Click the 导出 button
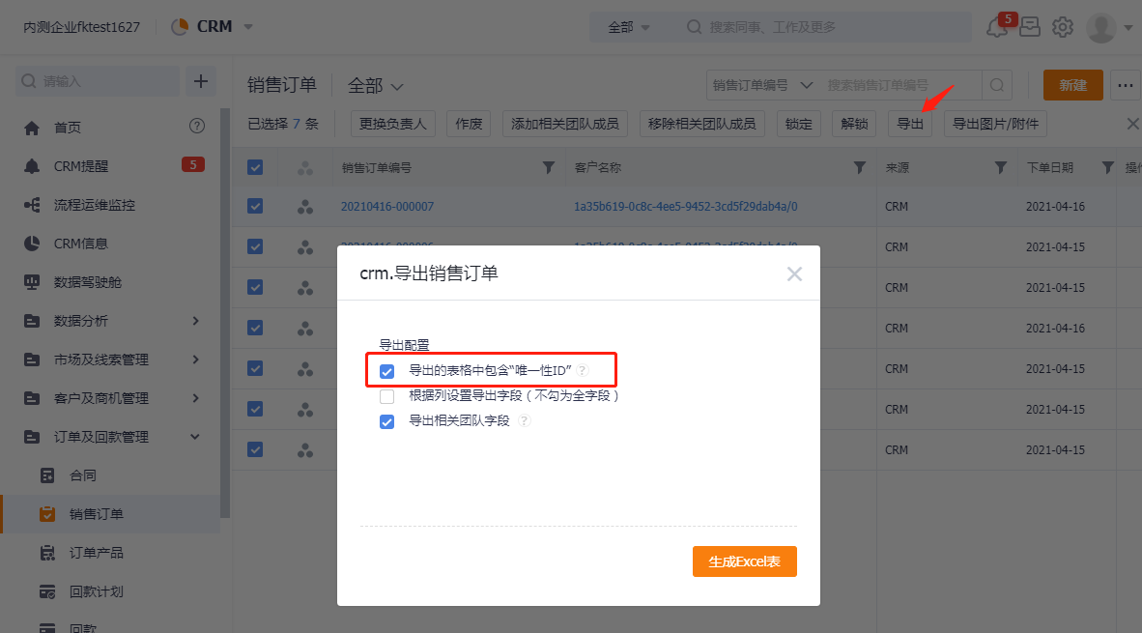Viewport: 1142px width, 633px height. pyautogui.click(x=910, y=124)
